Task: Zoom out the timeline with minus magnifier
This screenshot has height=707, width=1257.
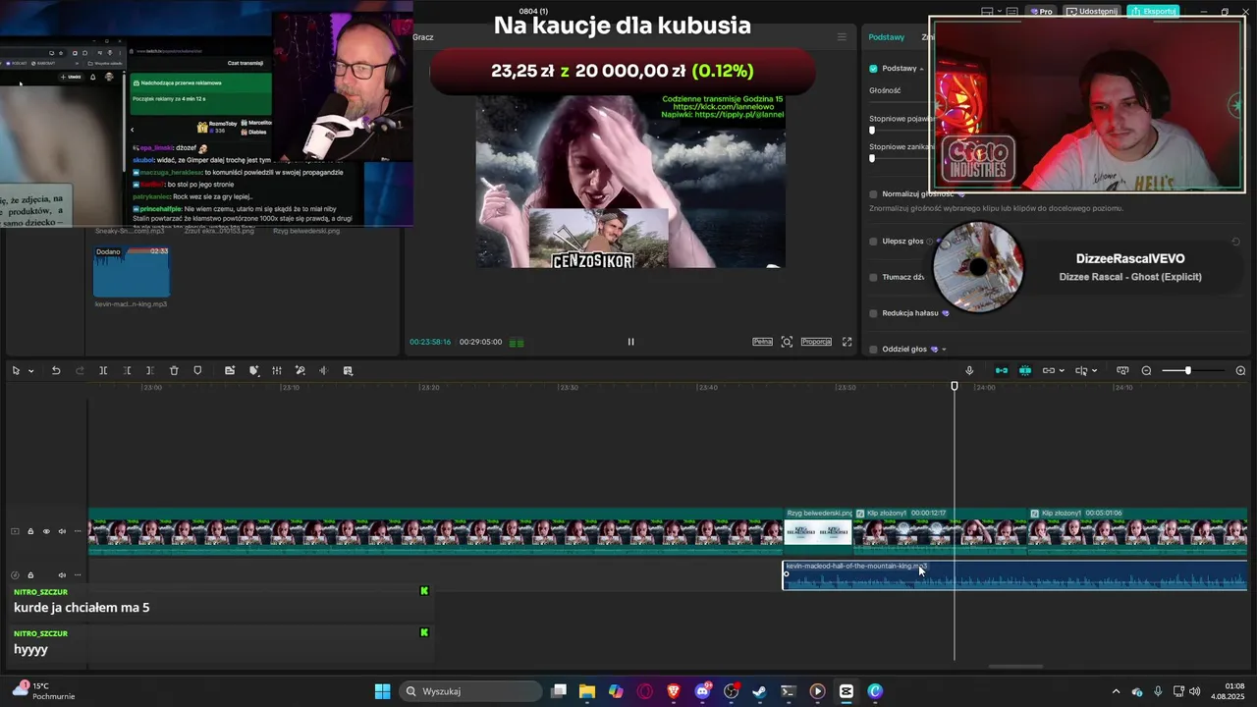Action: pos(1146,370)
